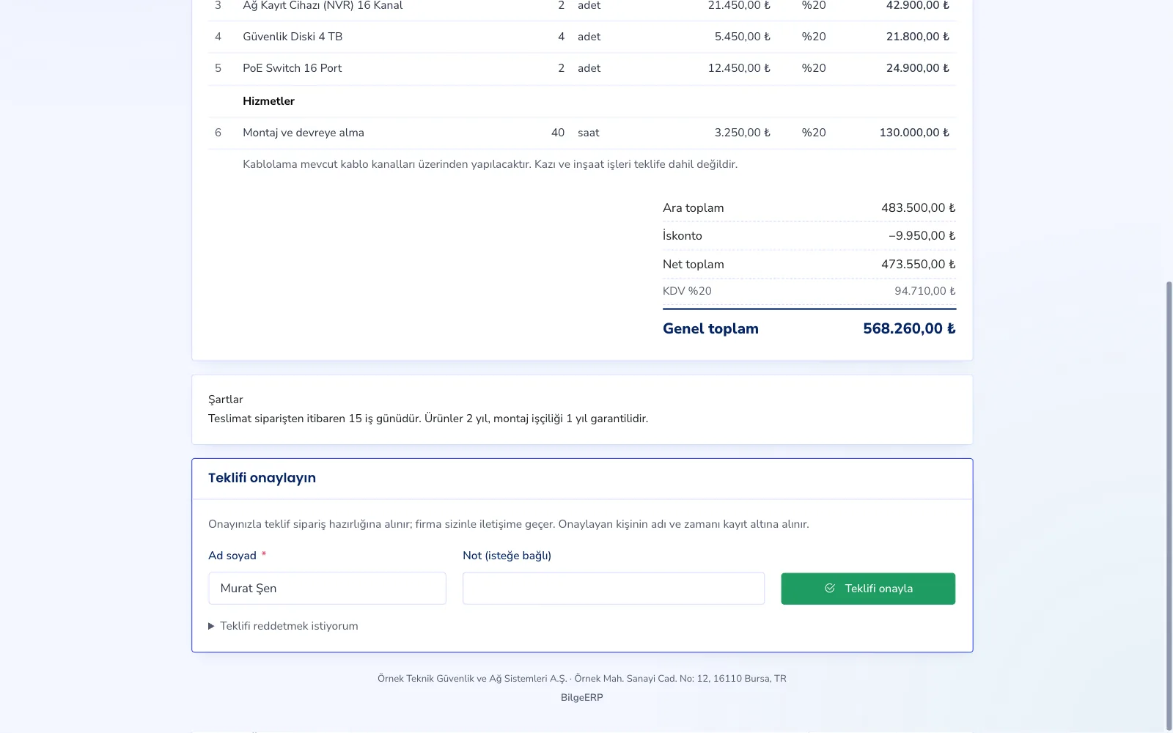Select the company address footer line
Screen dimensions: 1173x733
tap(582, 678)
